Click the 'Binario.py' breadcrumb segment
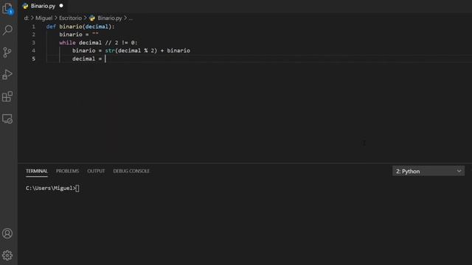This screenshot has height=265, width=472. 110,18
